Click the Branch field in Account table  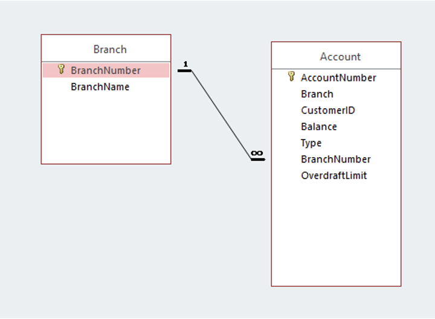[x=317, y=94]
